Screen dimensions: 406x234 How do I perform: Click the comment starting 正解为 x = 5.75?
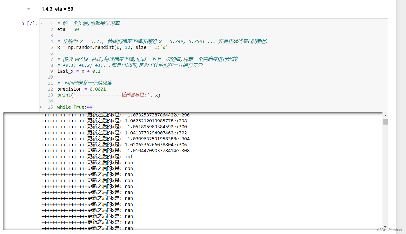[162, 41]
